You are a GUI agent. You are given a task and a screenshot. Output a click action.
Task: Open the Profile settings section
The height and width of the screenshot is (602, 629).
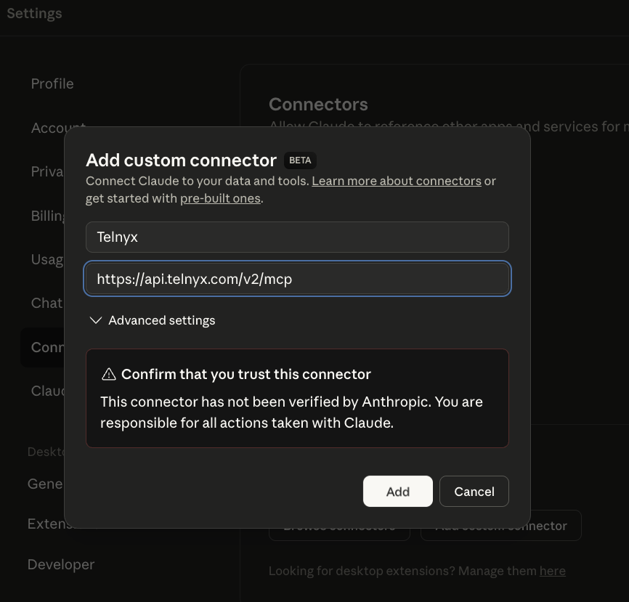[x=52, y=84]
